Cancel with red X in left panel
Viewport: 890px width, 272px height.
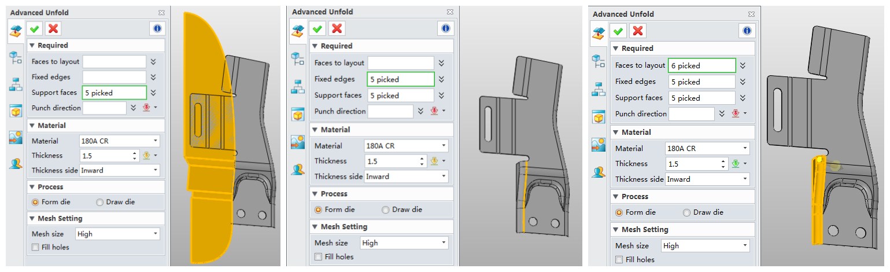point(53,28)
